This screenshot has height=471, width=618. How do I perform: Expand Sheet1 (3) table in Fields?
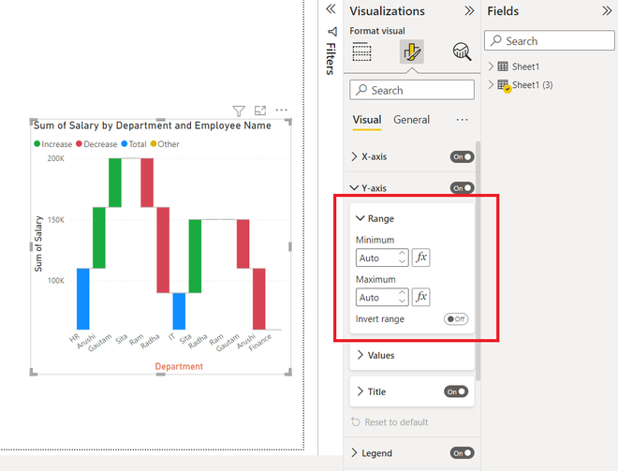pyautogui.click(x=491, y=84)
